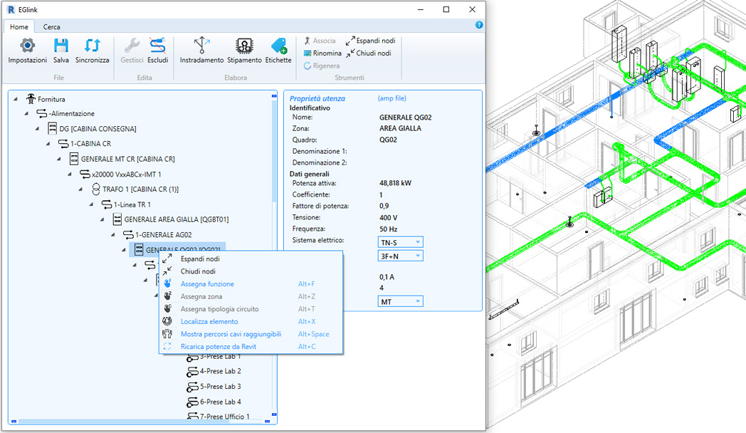
Task: Click Rigenera in Strumenti group
Action: click(322, 66)
